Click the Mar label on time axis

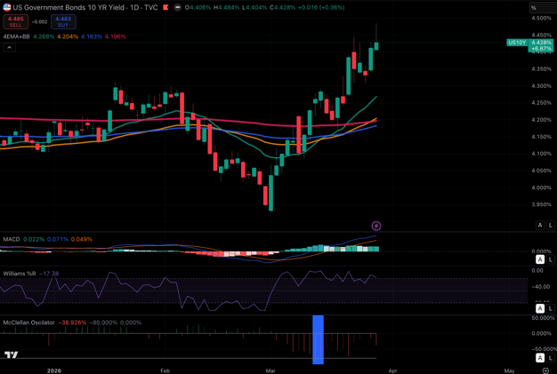point(270,370)
